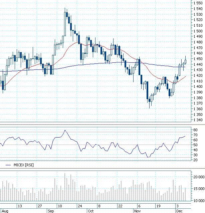Click the MICEX [RSI] legend label

24,165
